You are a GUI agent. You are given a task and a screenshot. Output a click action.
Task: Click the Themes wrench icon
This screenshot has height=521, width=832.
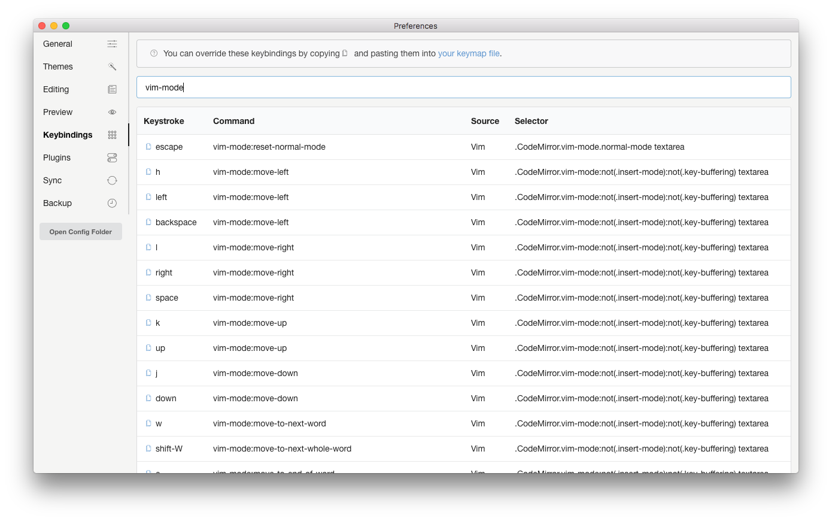click(112, 66)
